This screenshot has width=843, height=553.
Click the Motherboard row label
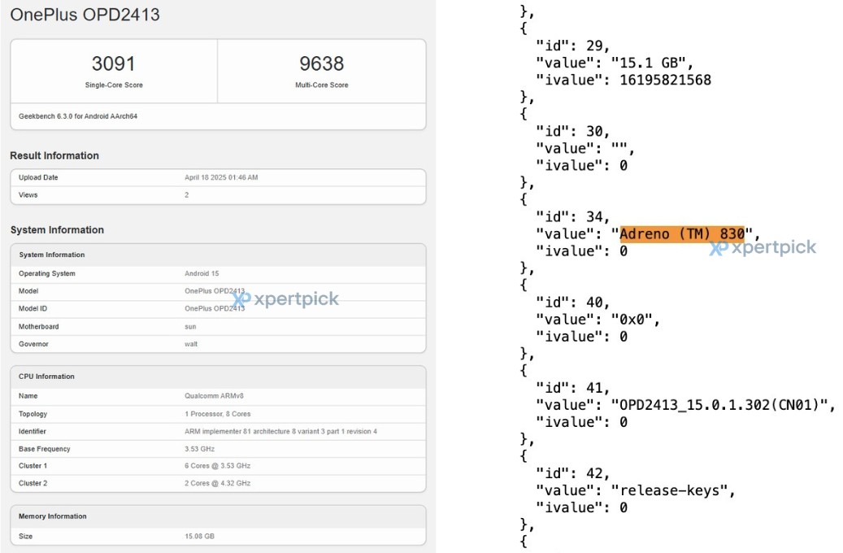coord(39,327)
